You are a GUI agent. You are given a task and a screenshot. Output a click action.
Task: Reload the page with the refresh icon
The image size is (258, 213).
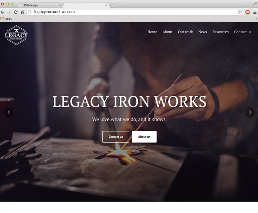15,12
